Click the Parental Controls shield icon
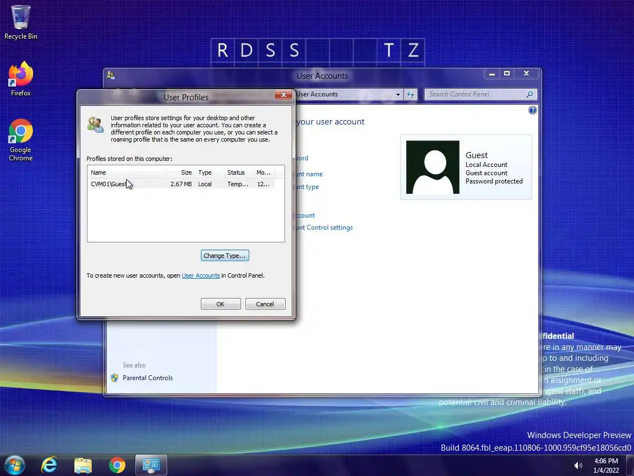 click(114, 377)
